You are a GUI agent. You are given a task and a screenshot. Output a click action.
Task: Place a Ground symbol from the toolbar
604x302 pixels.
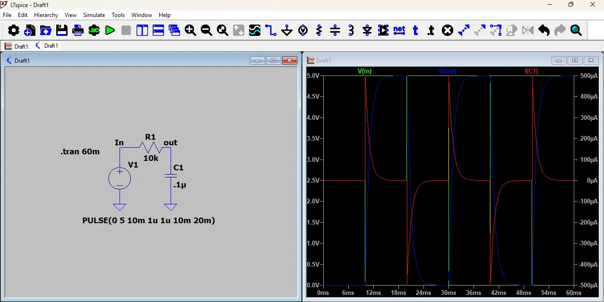pos(287,31)
